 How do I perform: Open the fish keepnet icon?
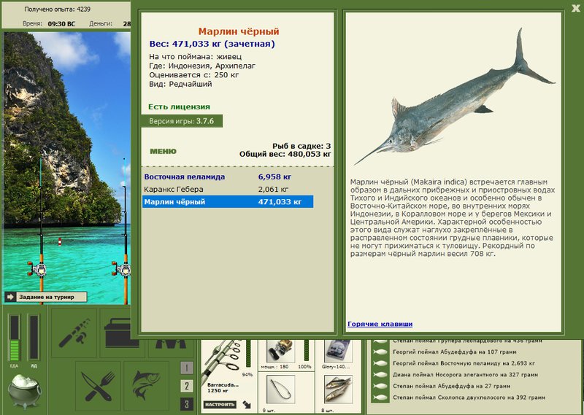(x=147, y=386)
